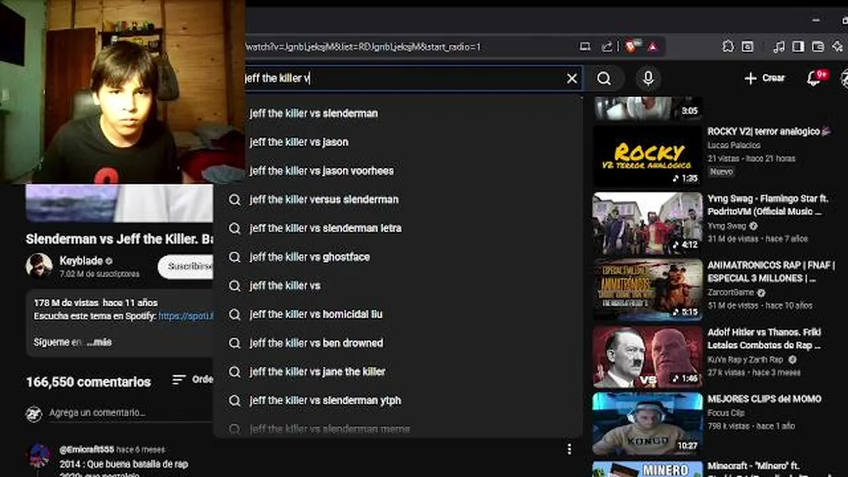Open the Yvng Swag Flamingo Star thumbnail

(647, 223)
